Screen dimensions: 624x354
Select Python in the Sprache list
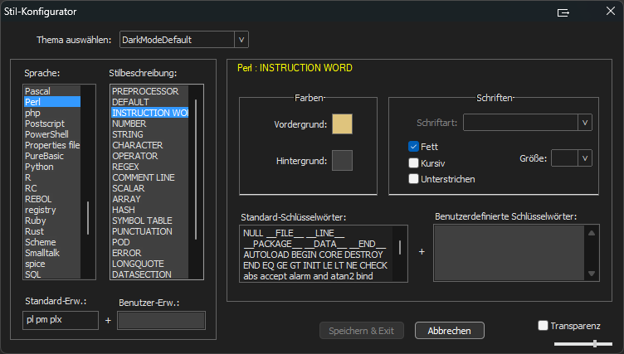pos(52,167)
